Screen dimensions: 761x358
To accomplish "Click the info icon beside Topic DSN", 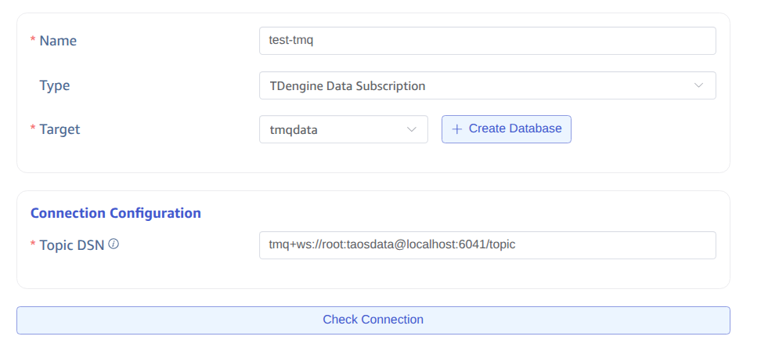I will tap(114, 244).
